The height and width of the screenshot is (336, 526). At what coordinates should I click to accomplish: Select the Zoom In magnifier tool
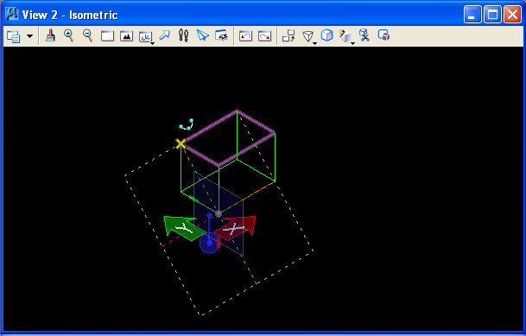(x=69, y=35)
